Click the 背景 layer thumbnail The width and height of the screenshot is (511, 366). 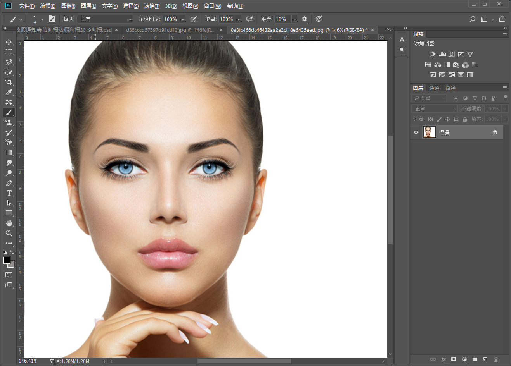click(x=429, y=132)
